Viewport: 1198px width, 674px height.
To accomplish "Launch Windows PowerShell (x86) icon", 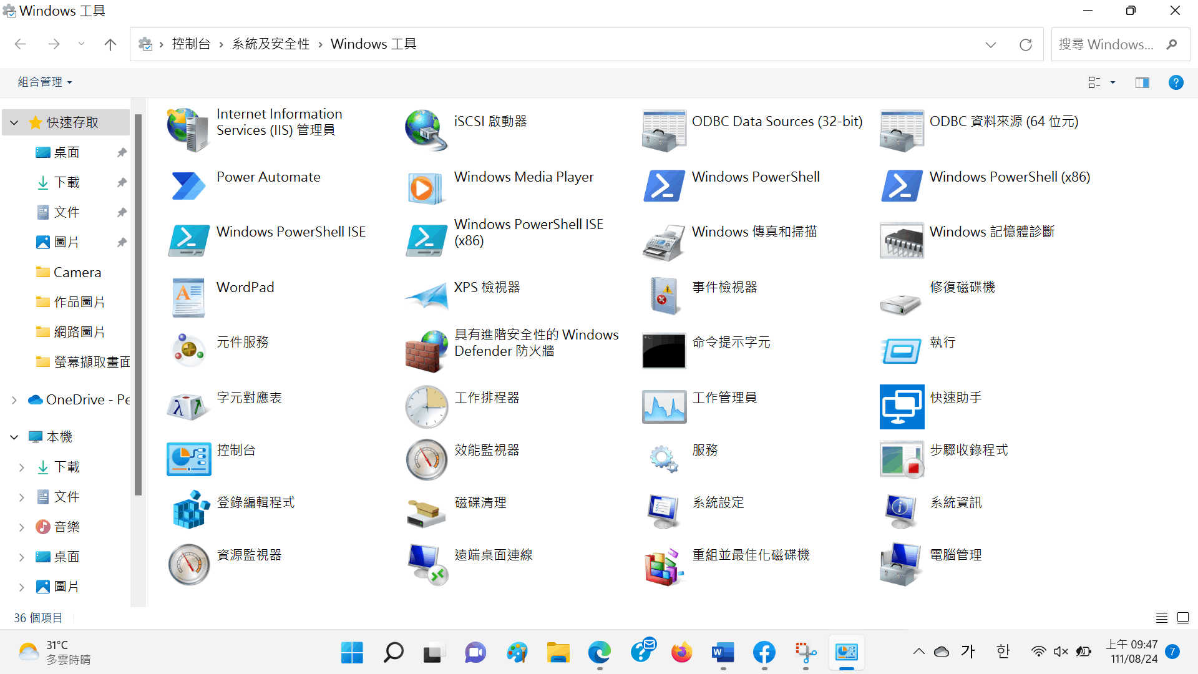I will pyautogui.click(x=902, y=185).
